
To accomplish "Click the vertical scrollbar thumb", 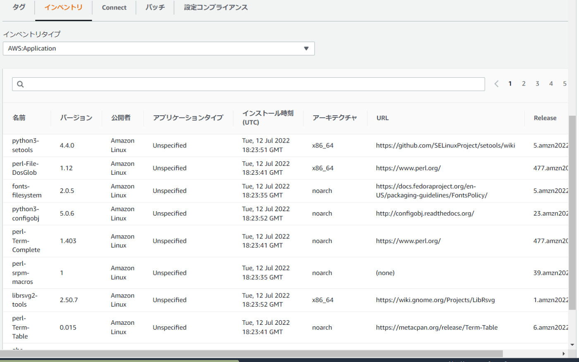I will (x=572, y=213).
